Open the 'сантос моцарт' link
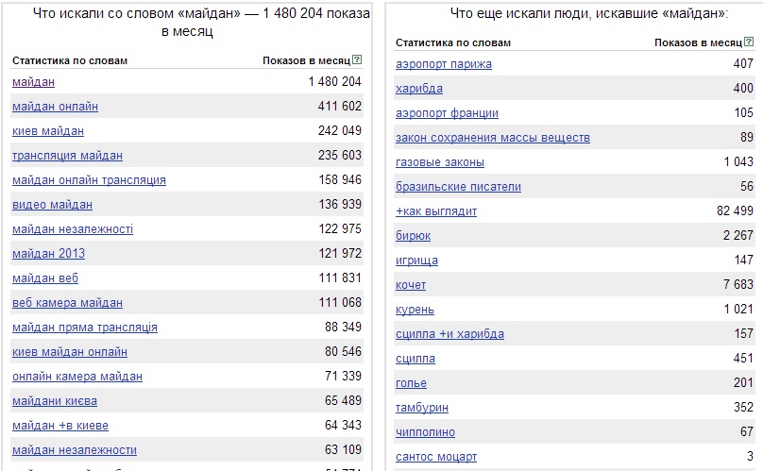This screenshot has width=763, height=471. click(436, 457)
